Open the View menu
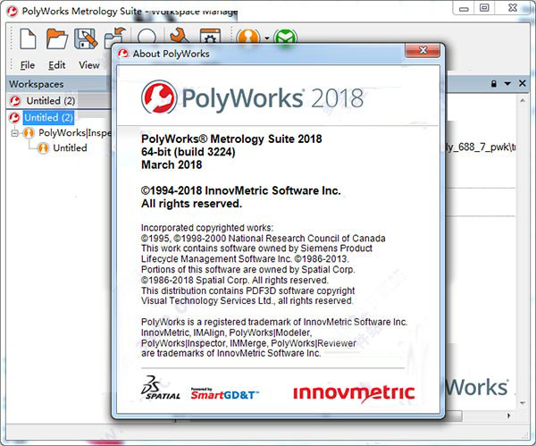536x446 pixels. (88, 65)
